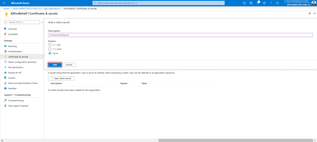Click New client secret button
This screenshot has height=142, width=317.
61,78
